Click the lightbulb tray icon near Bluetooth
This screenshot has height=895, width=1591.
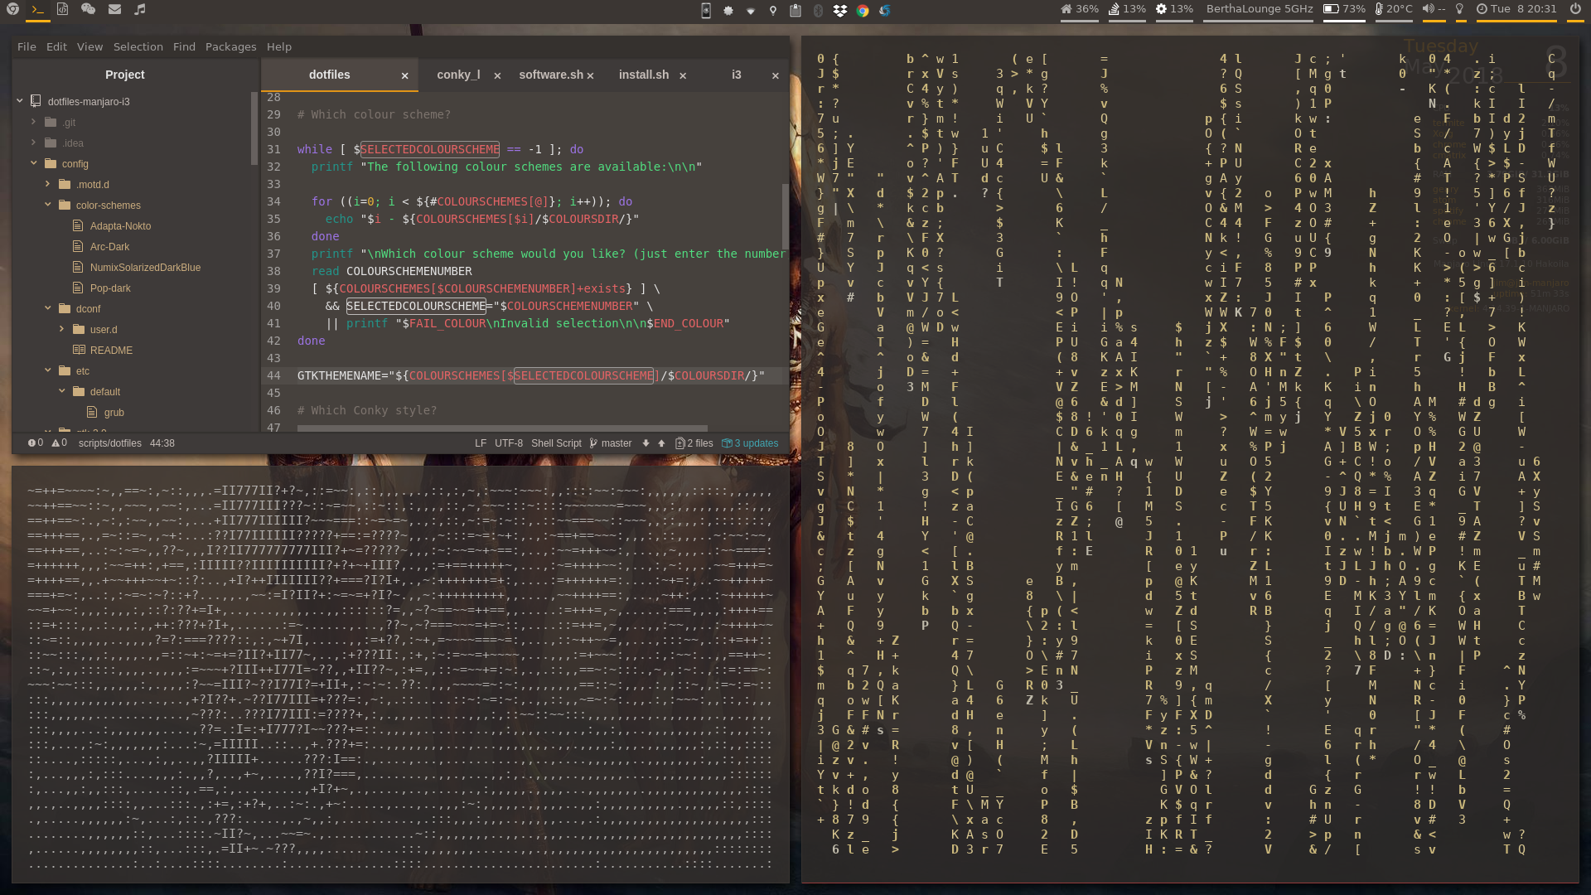click(x=773, y=10)
